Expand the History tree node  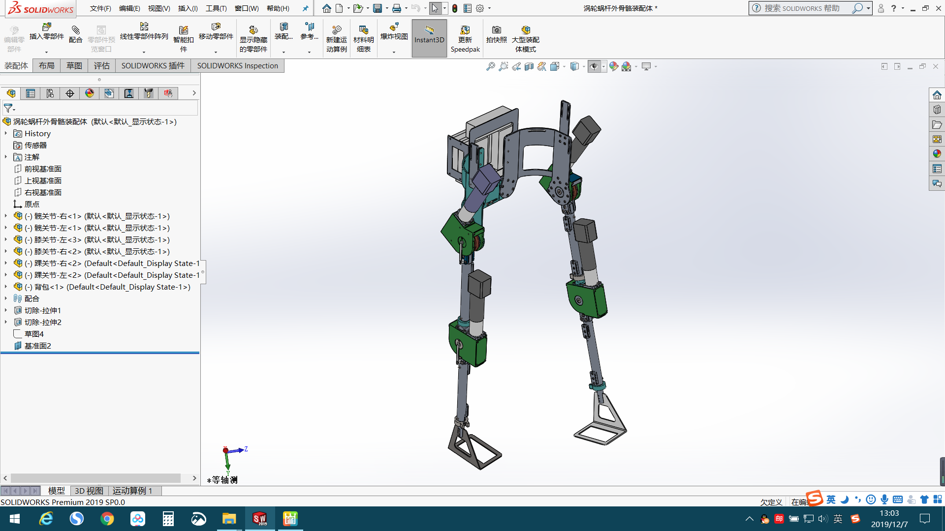click(x=6, y=134)
